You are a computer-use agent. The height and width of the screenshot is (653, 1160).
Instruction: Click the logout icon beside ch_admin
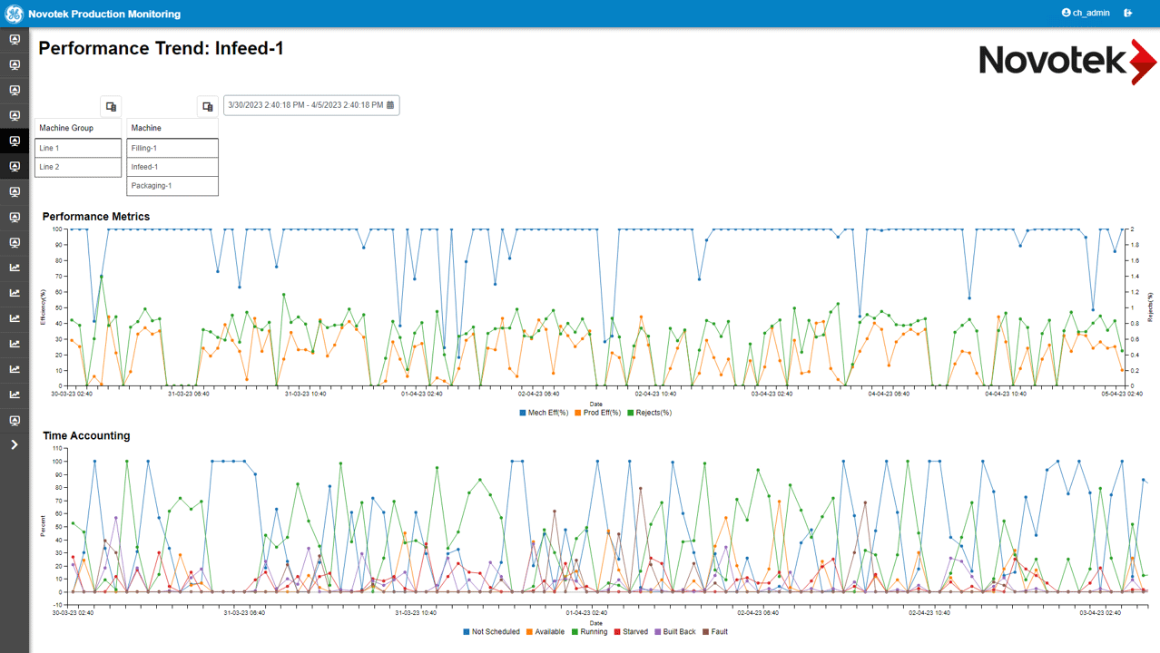point(1128,14)
